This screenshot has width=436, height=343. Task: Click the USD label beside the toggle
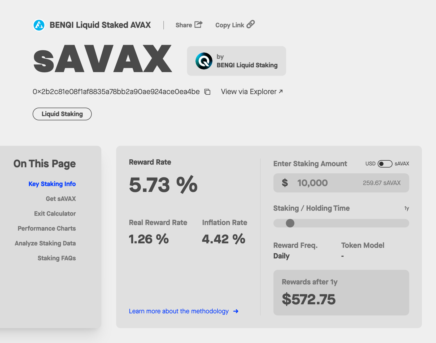tap(370, 164)
